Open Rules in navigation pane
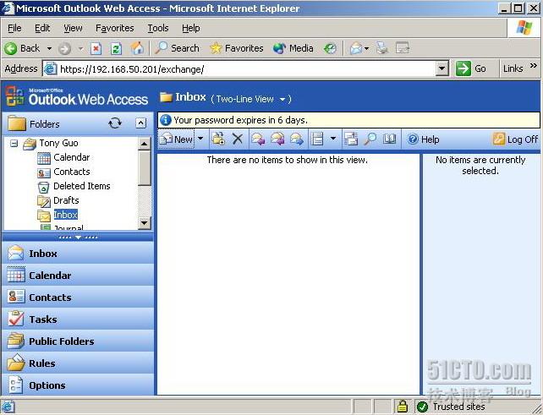Image resolution: width=543 pixels, height=415 pixels. pyautogui.click(x=78, y=363)
